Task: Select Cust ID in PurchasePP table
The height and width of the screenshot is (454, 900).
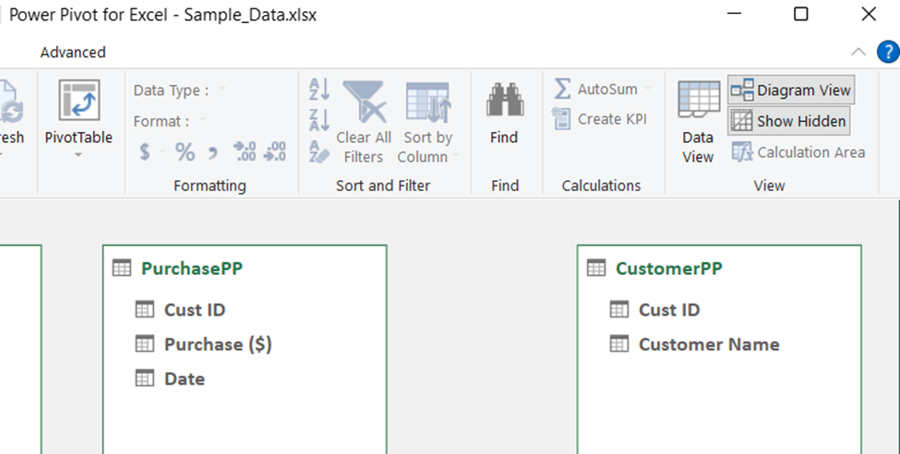Action: click(x=195, y=310)
